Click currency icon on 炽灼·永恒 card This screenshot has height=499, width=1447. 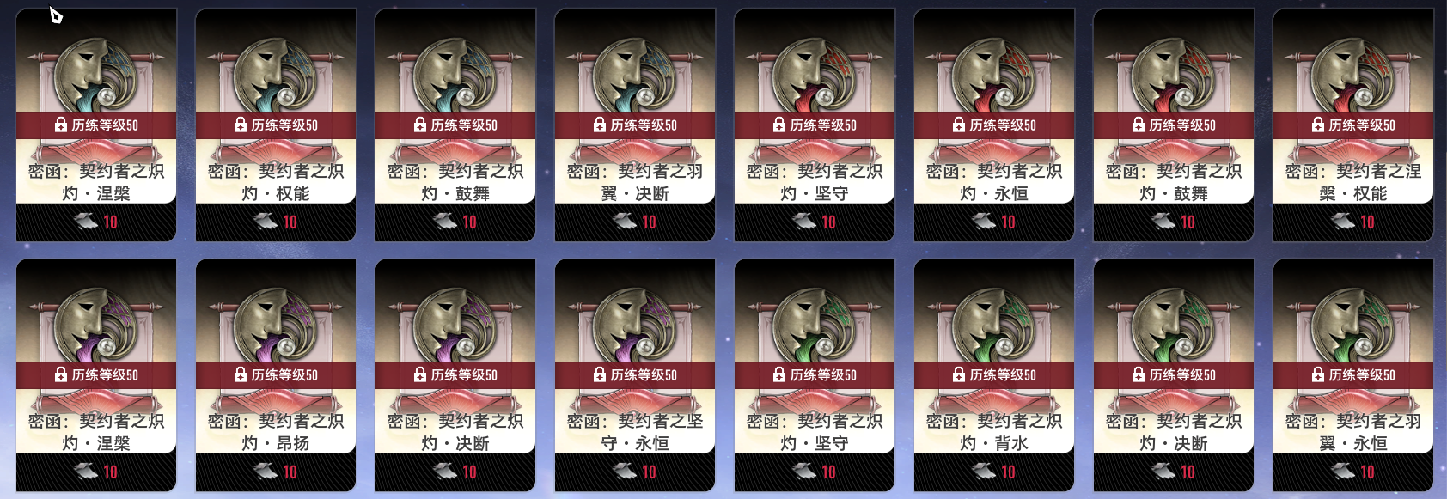tap(983, 222)
